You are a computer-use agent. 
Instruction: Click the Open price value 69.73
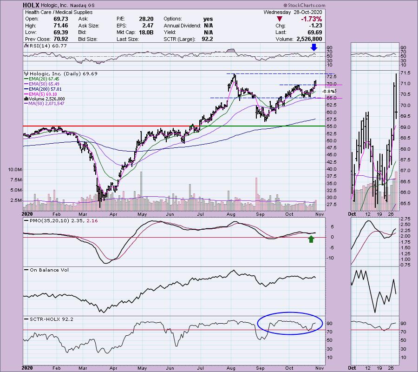point(61,19)
